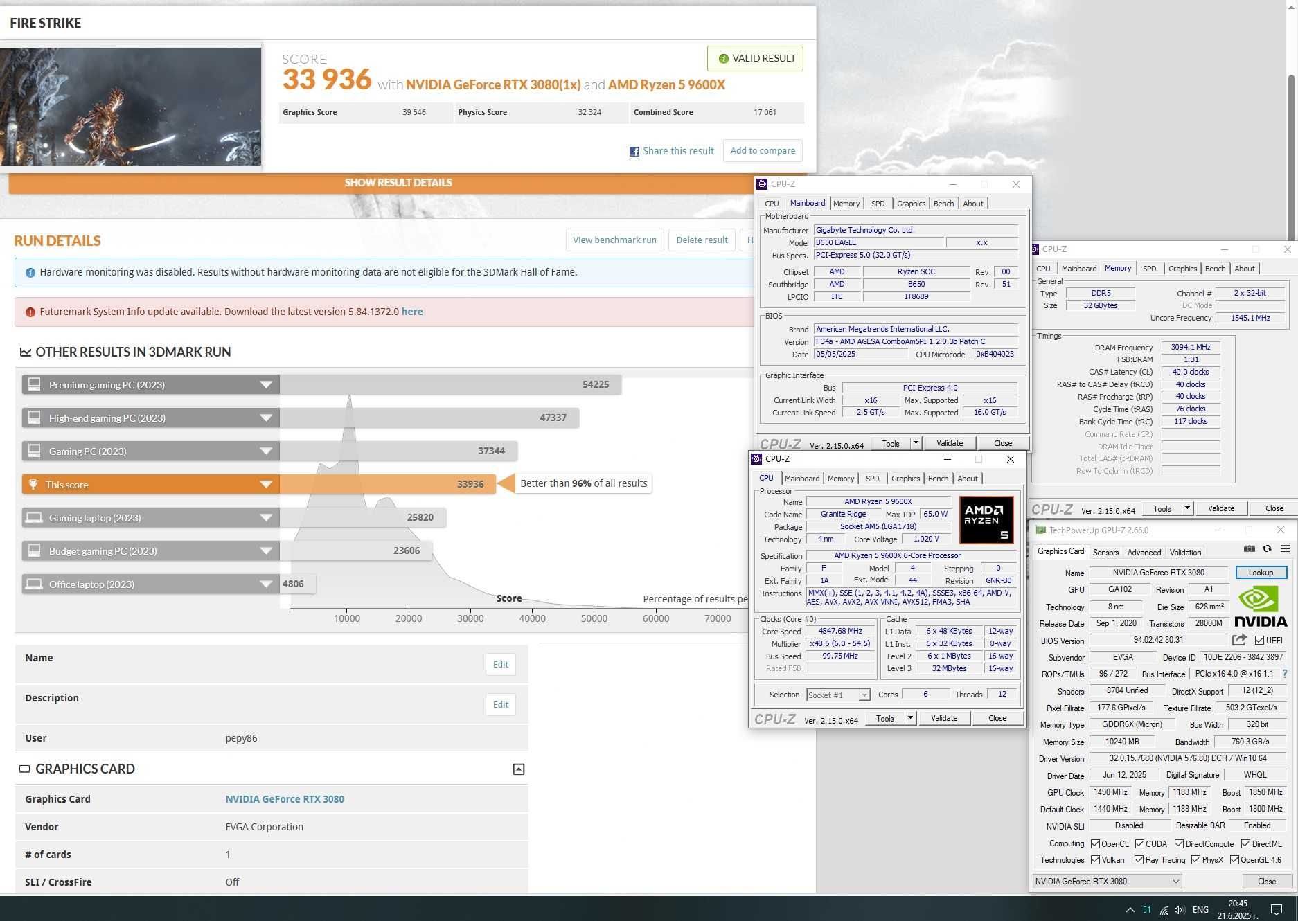Expand the High-end gaming PC (2023) row

point(266,418)
